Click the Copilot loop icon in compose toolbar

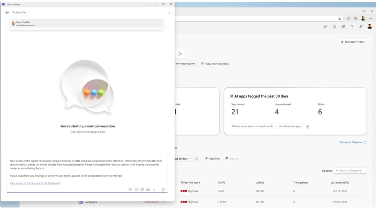tap(148, 189)
